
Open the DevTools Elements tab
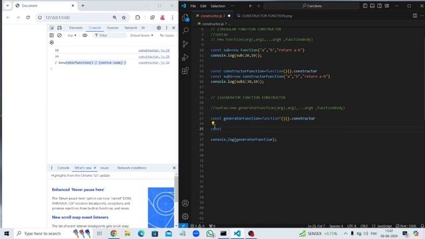(x=76, y=28)
